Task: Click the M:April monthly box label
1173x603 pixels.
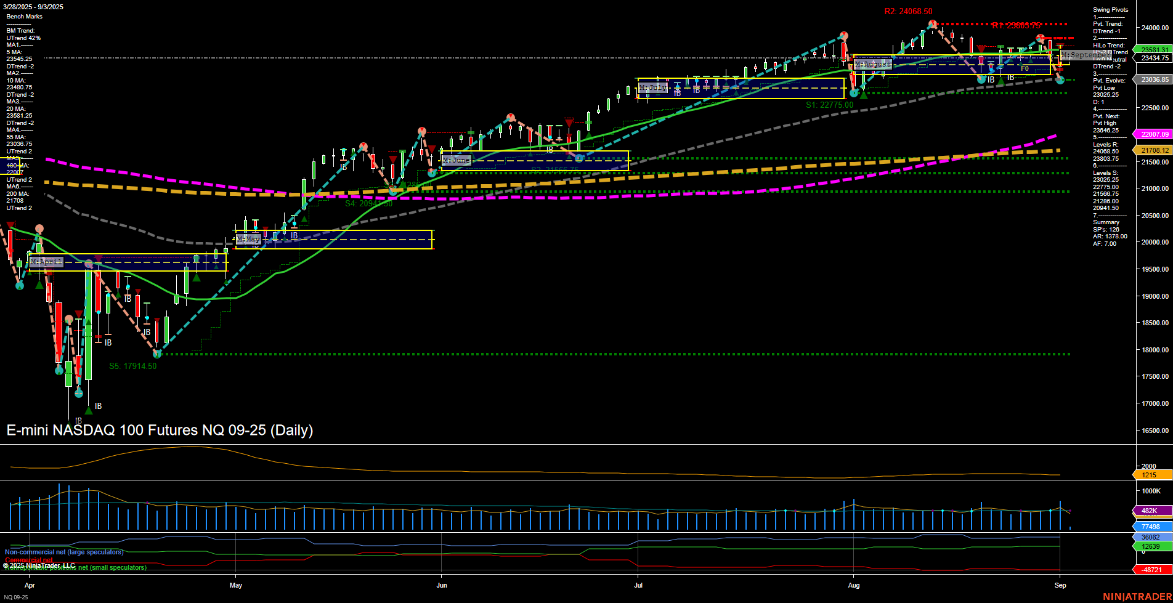Action: click(x=47, y=262)
